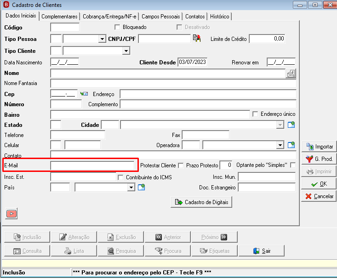Image resolution: width=337 pixels, height=279 pixels.
Task: Expand the Tipo Pessoa dropdown
Action: click(x=102, y=39)
